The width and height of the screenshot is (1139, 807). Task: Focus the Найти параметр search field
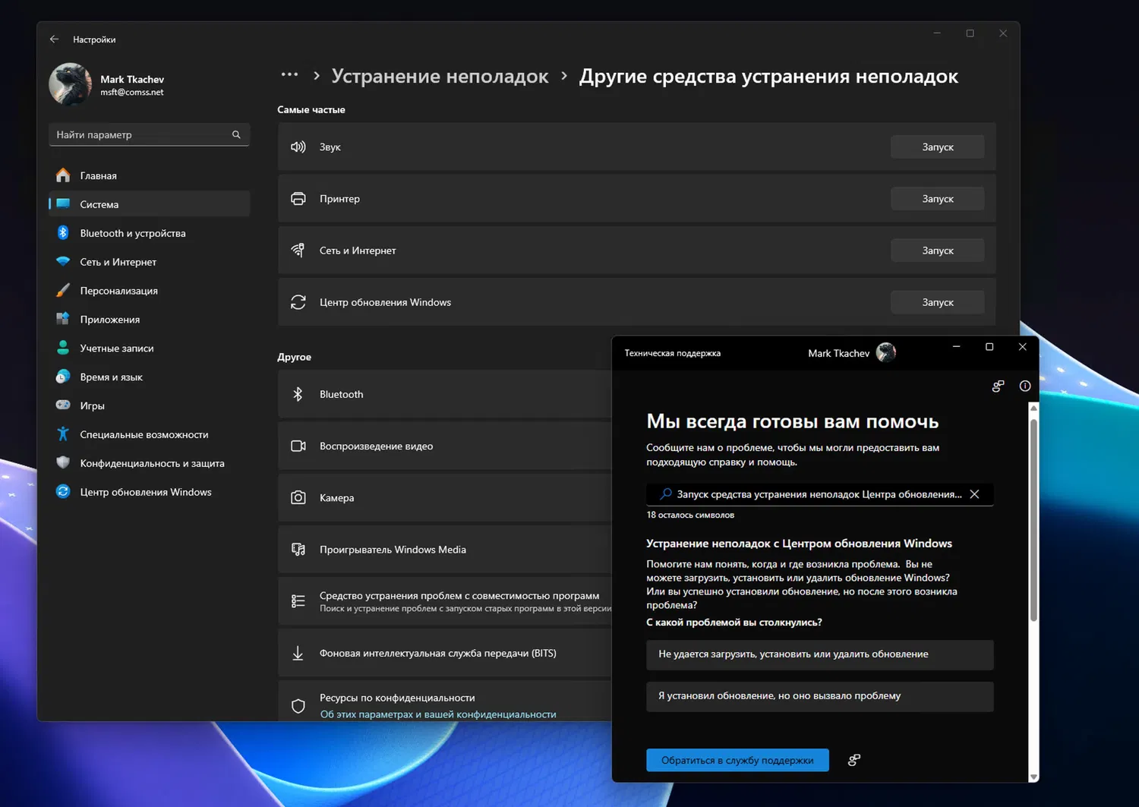coord(149,134)
